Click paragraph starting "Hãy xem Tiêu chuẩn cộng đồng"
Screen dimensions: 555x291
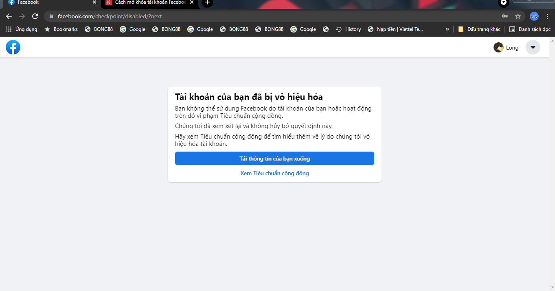[x=272, y=140]
